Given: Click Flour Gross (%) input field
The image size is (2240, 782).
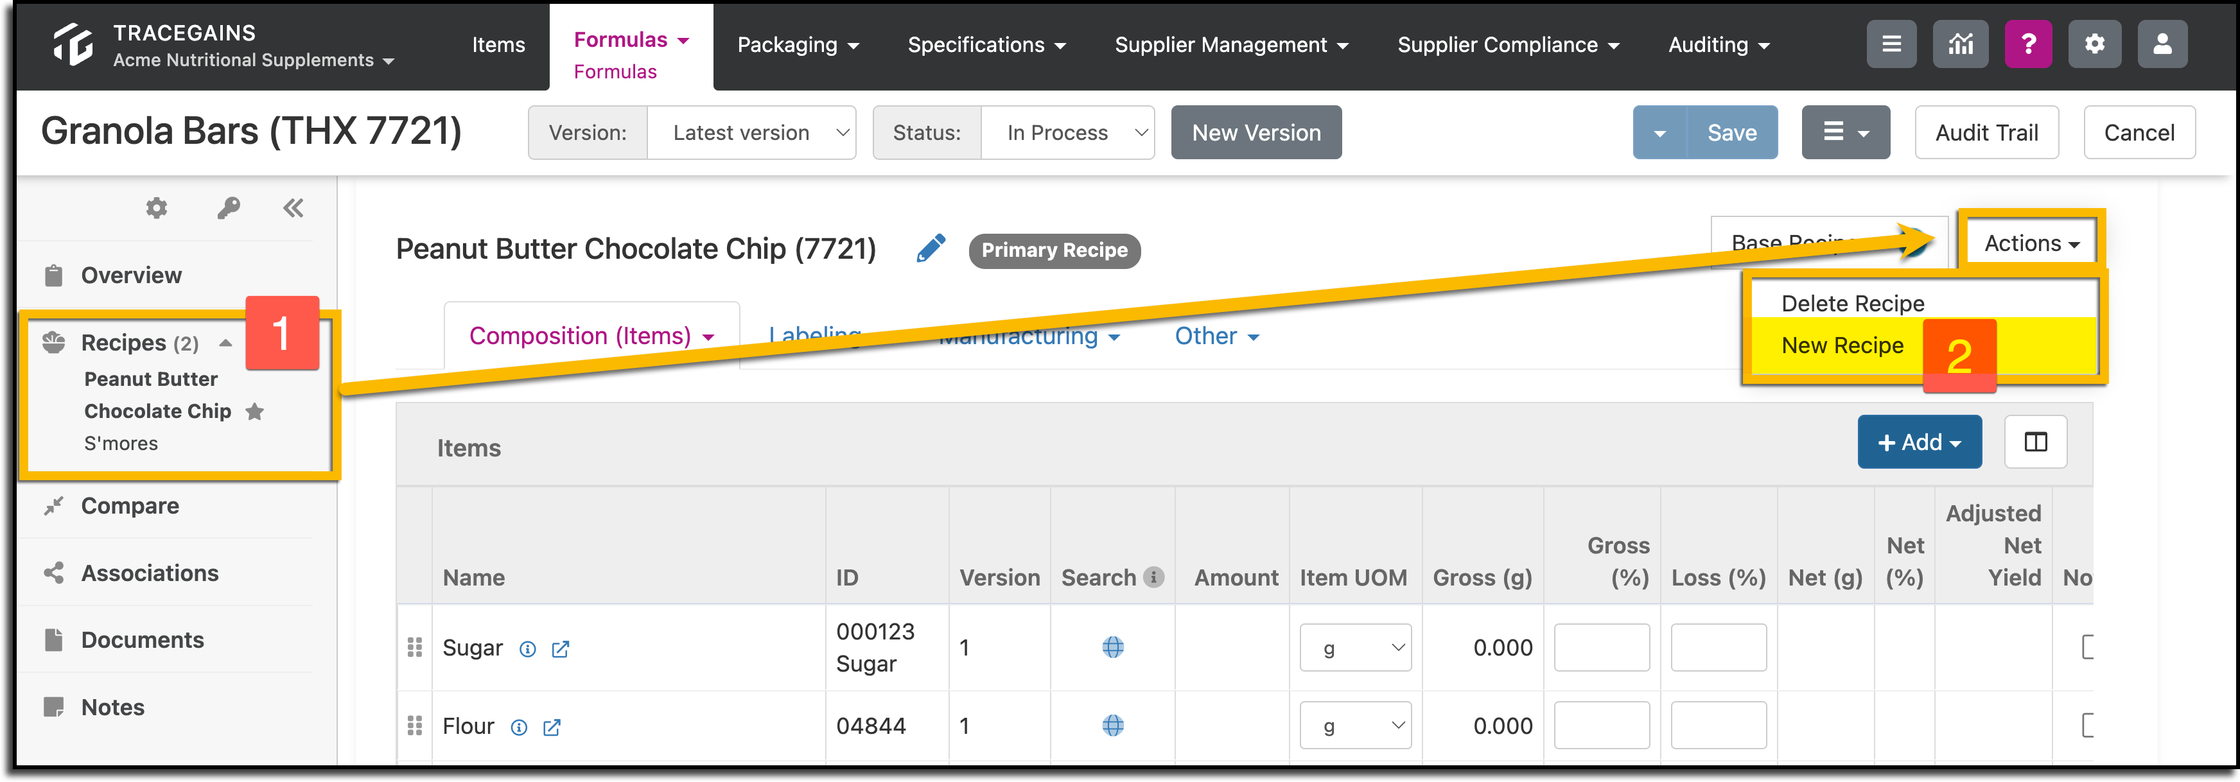Looking at the screenshot, I should [x=1602, y=726].
